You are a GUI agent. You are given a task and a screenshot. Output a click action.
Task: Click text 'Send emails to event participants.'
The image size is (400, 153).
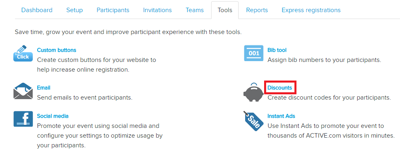85,98
